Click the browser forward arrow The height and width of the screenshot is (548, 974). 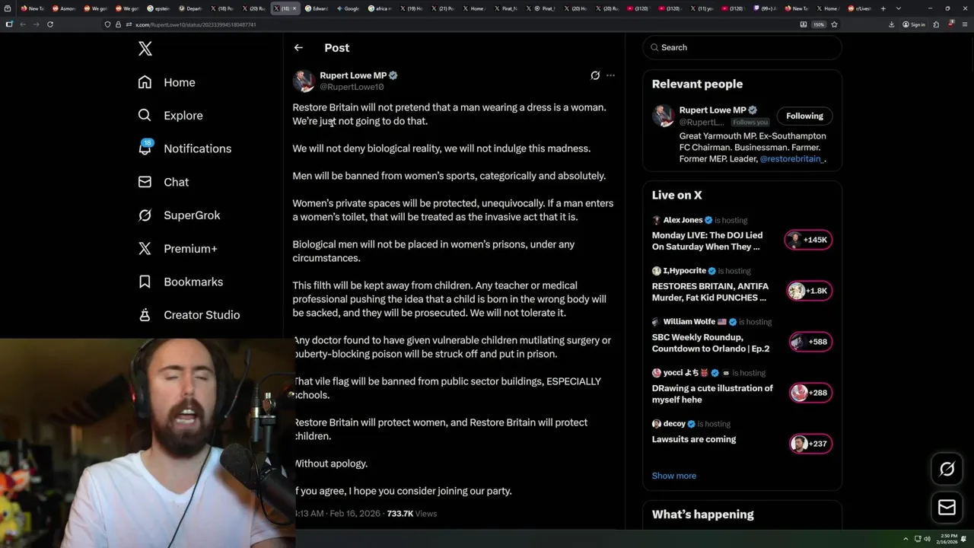(37, 24)
